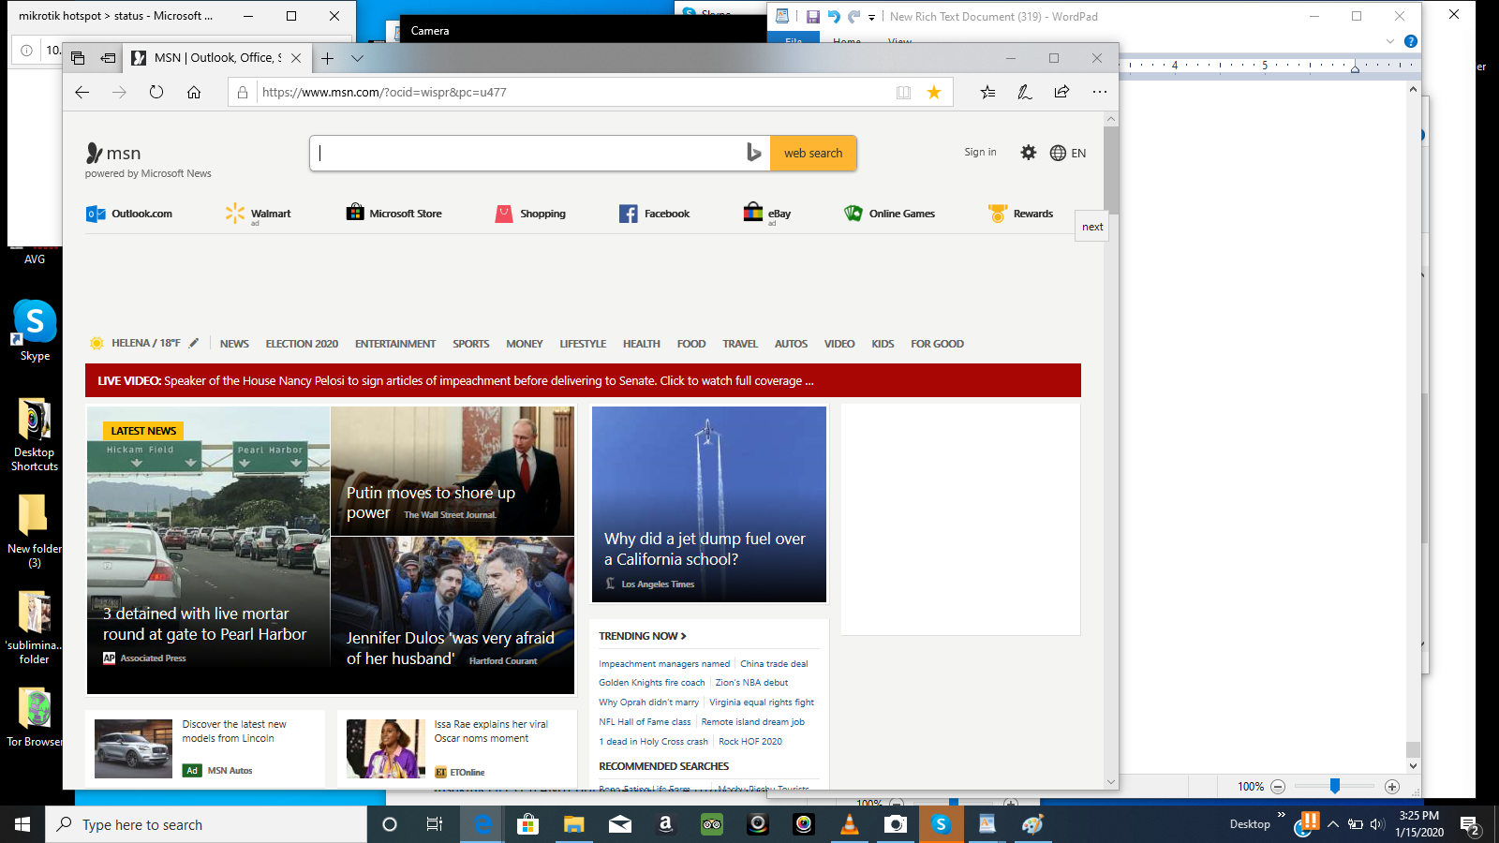
Task: Open Edge Settings and more menu
Action: point(1099,92)
